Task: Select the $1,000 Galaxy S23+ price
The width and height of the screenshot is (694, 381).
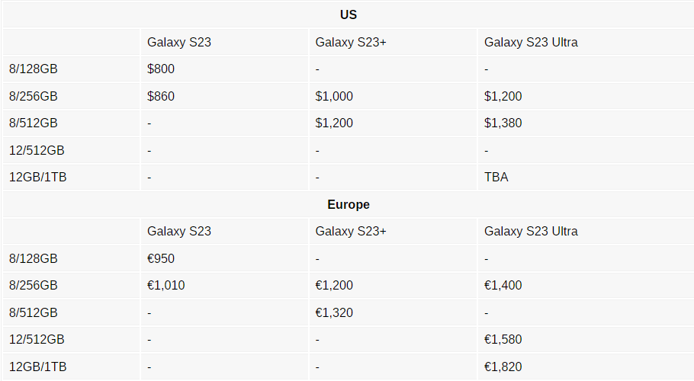Action: point(334,97)
